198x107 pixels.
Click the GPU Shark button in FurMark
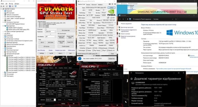click(51, 43)
